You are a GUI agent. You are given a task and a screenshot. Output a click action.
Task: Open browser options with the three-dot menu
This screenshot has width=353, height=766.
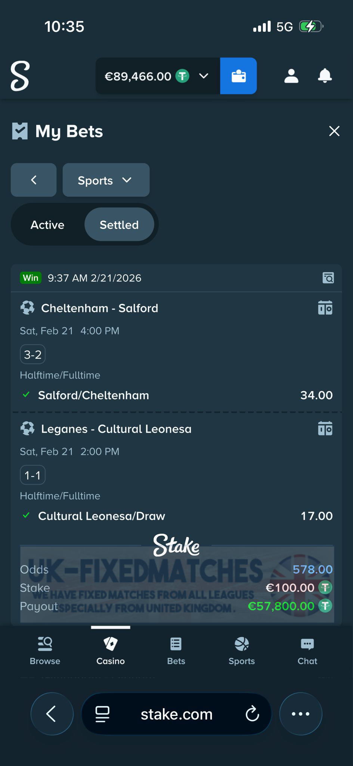[300, 714]
